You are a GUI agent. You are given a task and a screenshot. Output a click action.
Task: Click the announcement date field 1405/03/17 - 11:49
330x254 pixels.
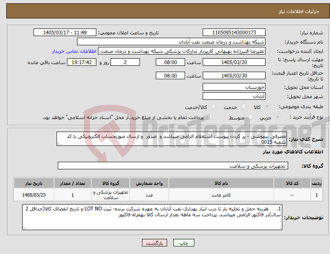(x=65, y=32)
